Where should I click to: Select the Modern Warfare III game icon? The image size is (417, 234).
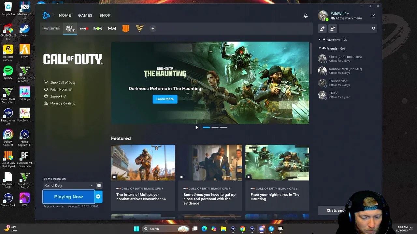pos(84,29)
